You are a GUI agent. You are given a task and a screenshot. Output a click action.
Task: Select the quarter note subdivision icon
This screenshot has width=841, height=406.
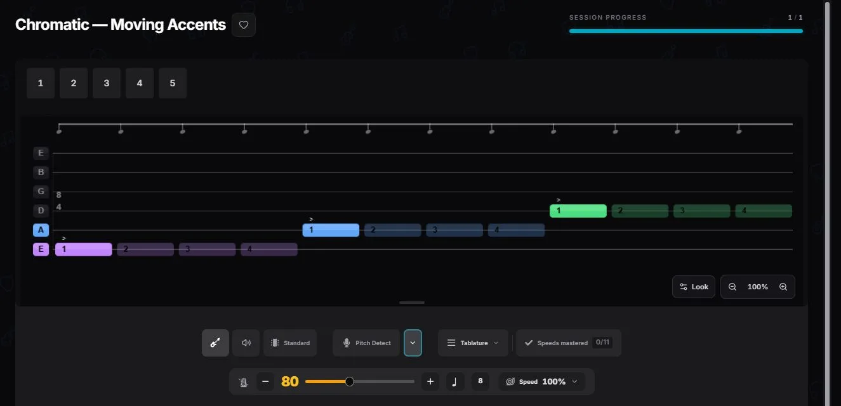pyautogui.click(x=454, y=381)
